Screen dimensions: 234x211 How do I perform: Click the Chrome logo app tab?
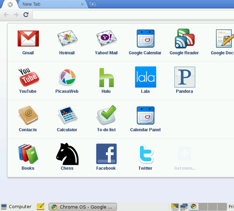point(10,4)
